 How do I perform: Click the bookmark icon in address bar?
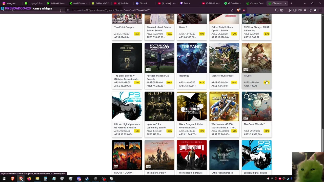point(61,10)
